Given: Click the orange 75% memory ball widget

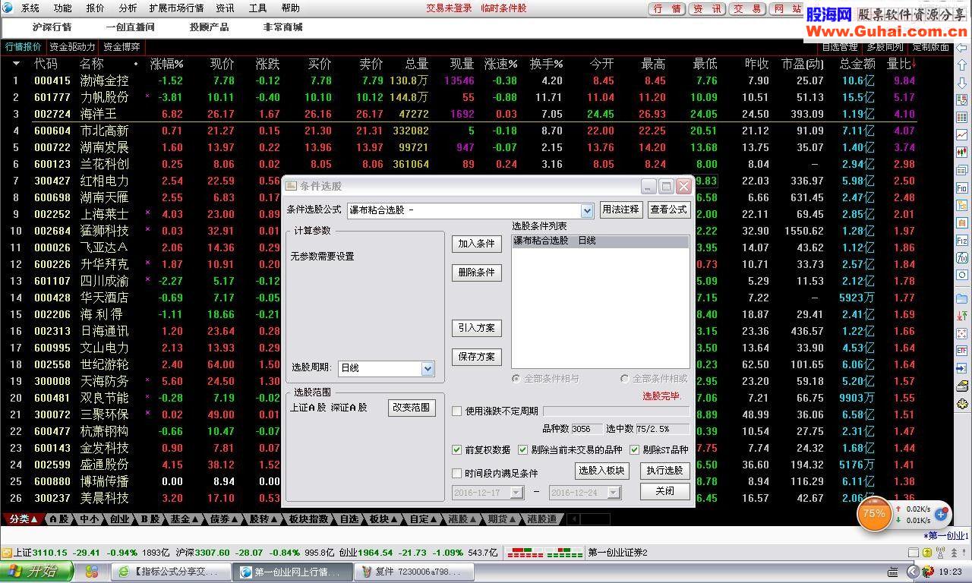Looking at the screenshot, I should click(x=875, y=514).
